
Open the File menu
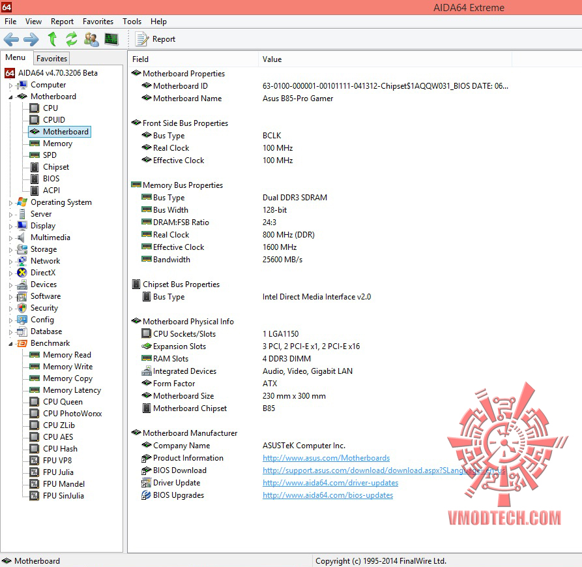[x=10, y=22]
